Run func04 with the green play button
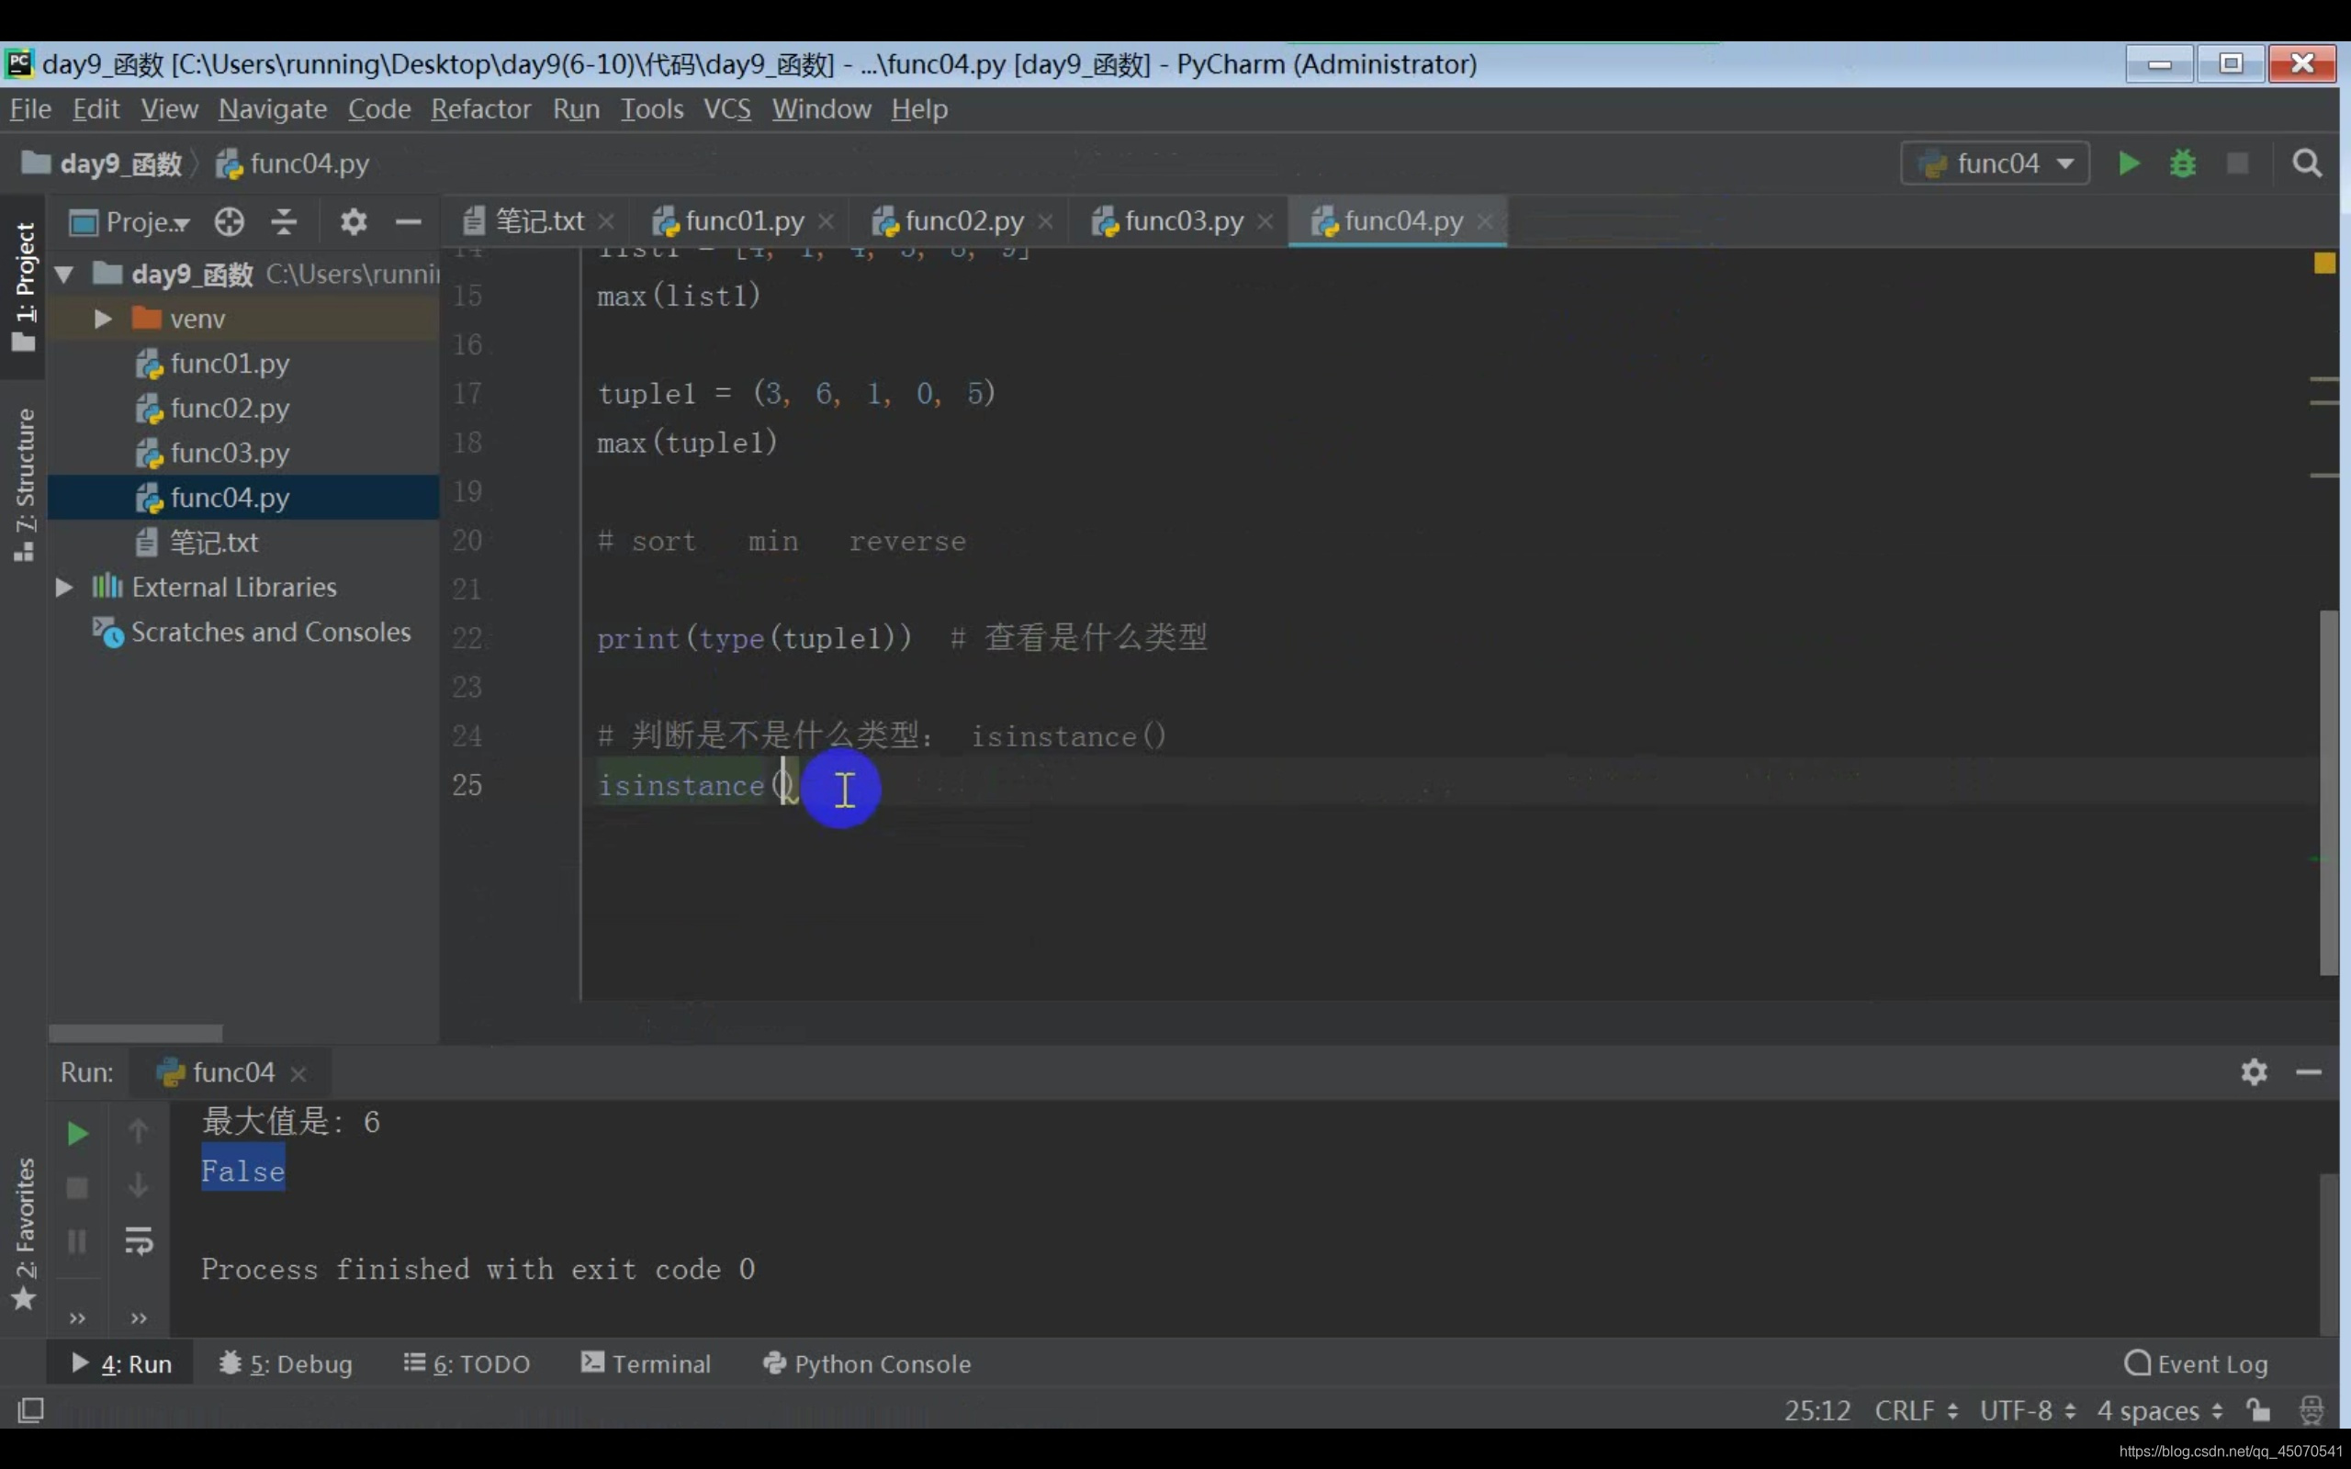This screenshot has height=1469, width=2351. 2128,163
